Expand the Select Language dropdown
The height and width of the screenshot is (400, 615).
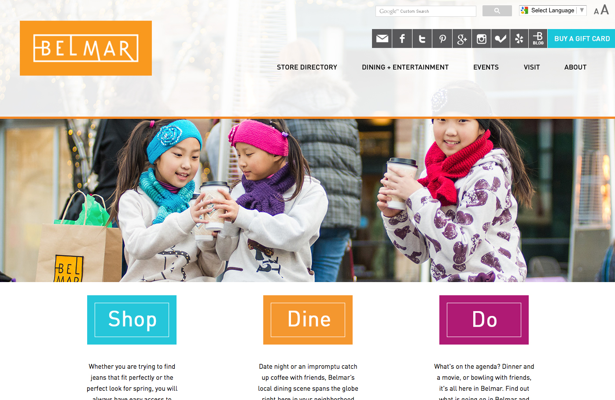553,11
